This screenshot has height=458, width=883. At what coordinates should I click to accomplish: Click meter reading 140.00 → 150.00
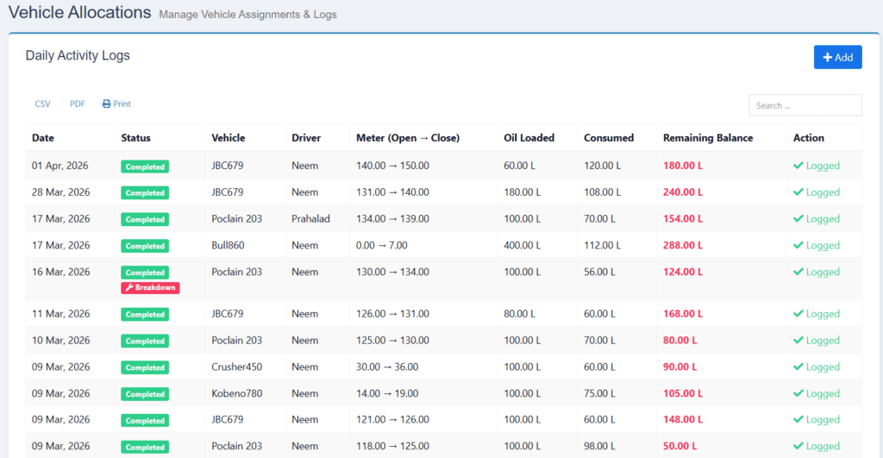pos(392,166)
